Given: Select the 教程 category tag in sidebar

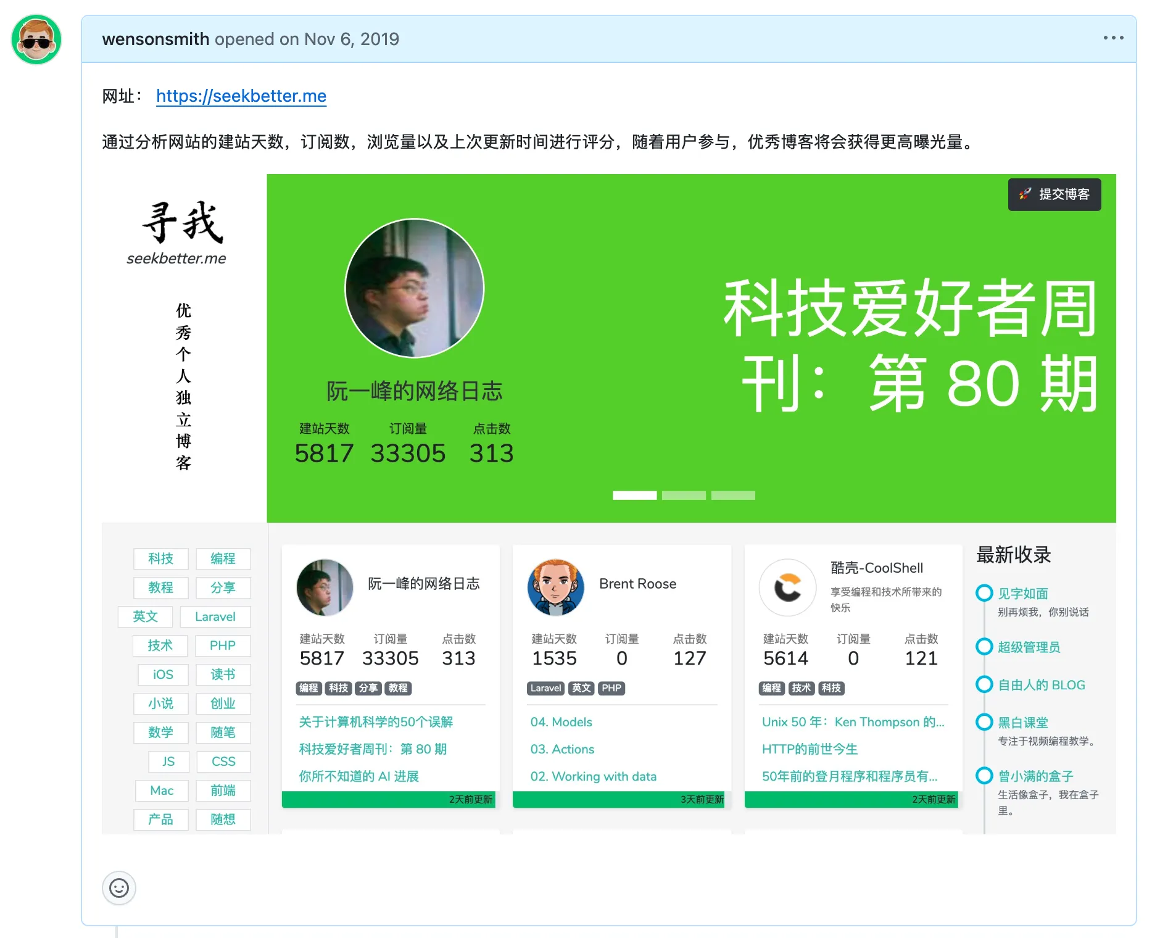Looking at the screenshot, I should coord(160,587).
